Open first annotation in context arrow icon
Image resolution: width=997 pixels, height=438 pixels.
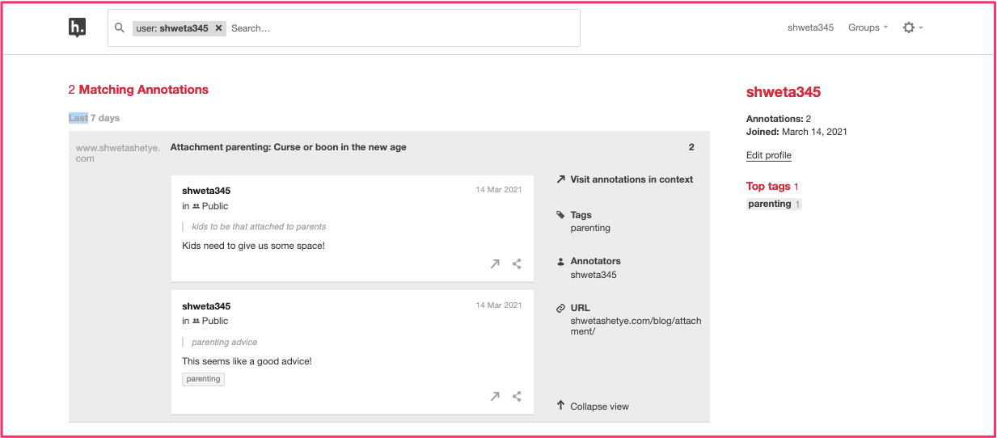tap(495, 263)
